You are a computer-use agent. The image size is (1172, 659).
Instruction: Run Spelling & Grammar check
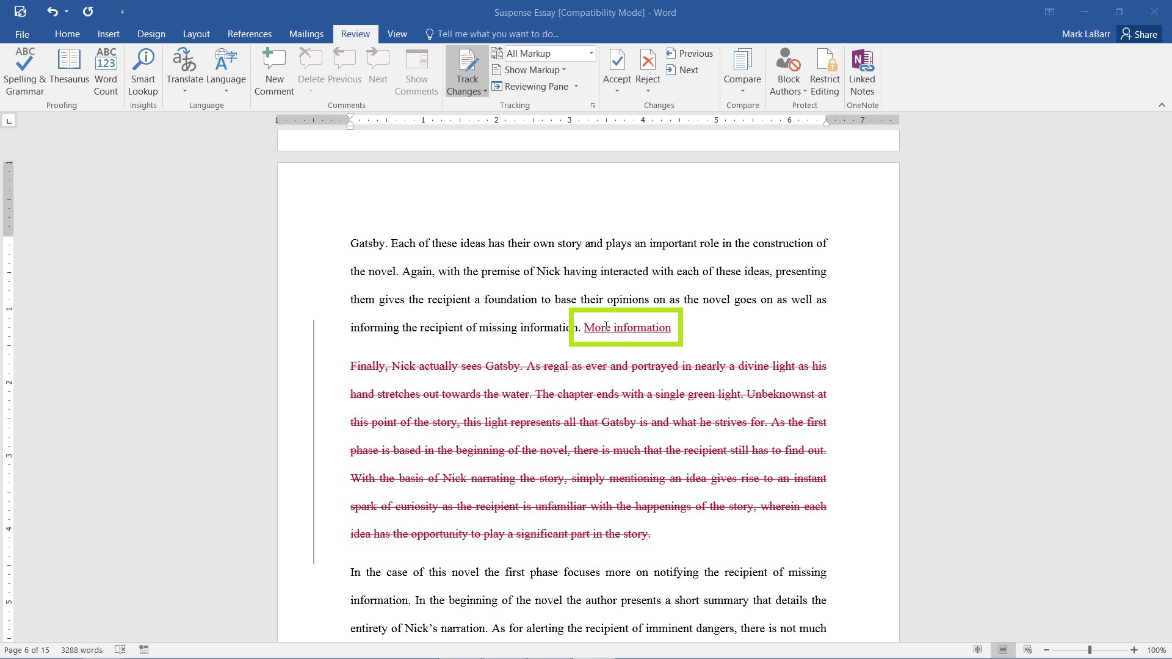click(24, 72)
